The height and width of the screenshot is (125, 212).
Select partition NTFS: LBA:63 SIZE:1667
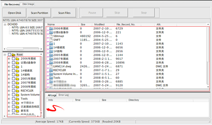point(27,27)
